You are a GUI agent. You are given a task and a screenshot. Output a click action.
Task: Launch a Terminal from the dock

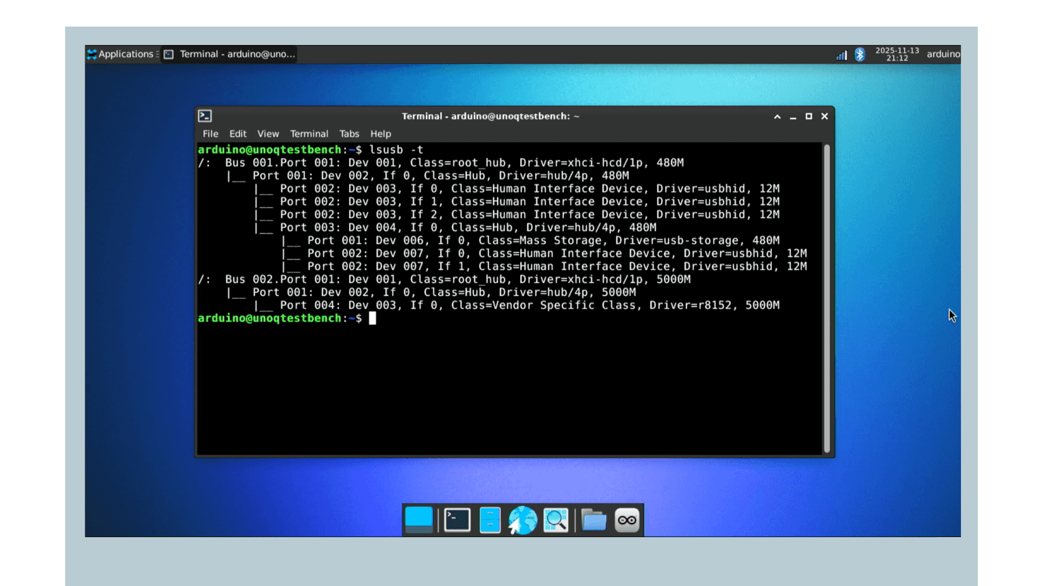tap(457, 519)
